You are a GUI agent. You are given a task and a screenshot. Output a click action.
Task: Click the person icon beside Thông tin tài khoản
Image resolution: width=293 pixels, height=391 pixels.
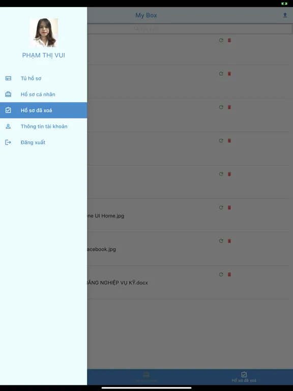[x=8, y=126]
